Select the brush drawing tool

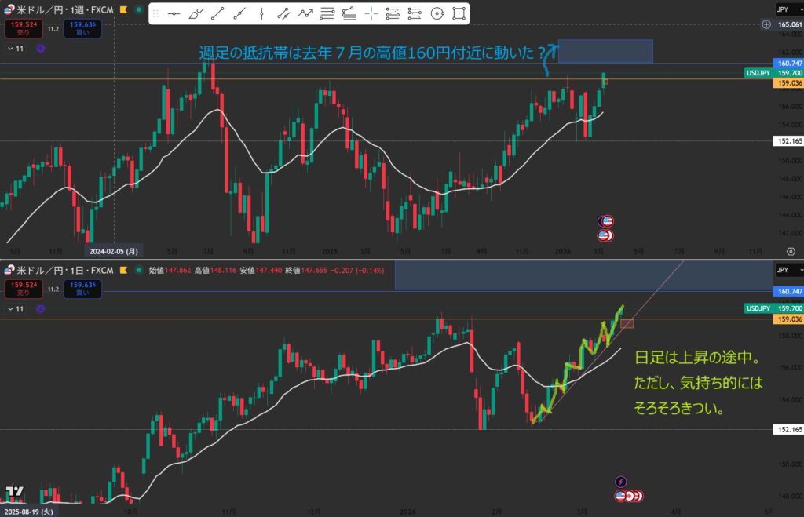pyautogui.click(x=196, y=14)
